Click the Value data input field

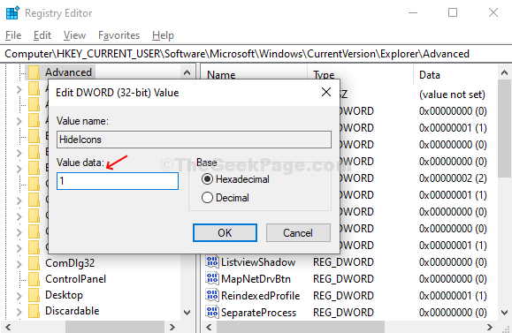coord(118,181)
